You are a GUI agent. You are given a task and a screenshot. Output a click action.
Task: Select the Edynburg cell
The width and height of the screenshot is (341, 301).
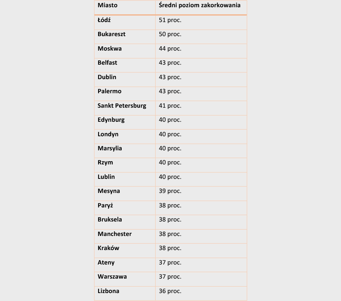pyautogui.click(x=111, y=120)
